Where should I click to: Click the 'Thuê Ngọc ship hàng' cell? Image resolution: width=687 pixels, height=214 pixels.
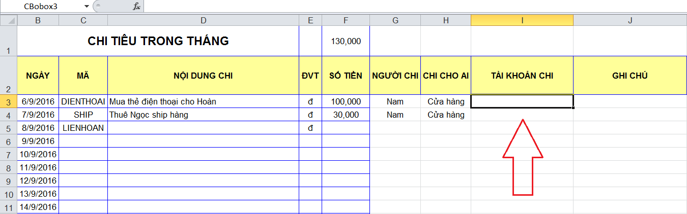[x=203, y=115]
